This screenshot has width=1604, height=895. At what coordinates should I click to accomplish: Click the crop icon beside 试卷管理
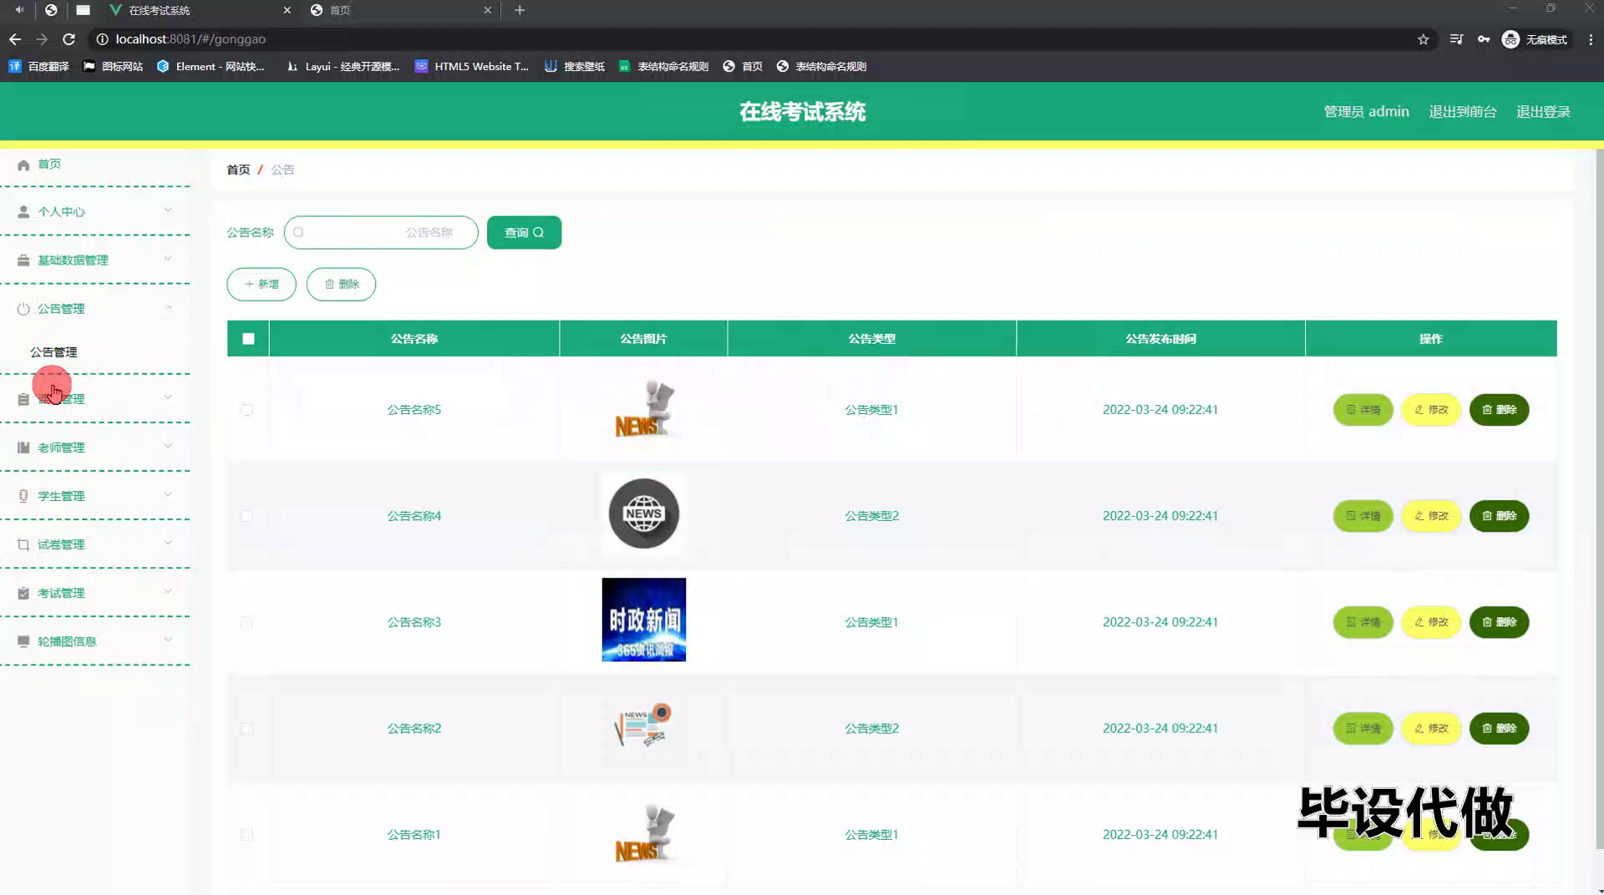point(23,544)
